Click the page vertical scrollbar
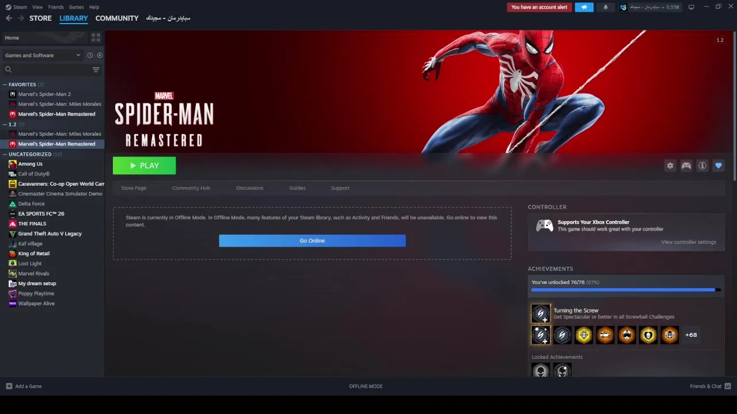This screenshot has width=737, height=414. tap(735, 107)
